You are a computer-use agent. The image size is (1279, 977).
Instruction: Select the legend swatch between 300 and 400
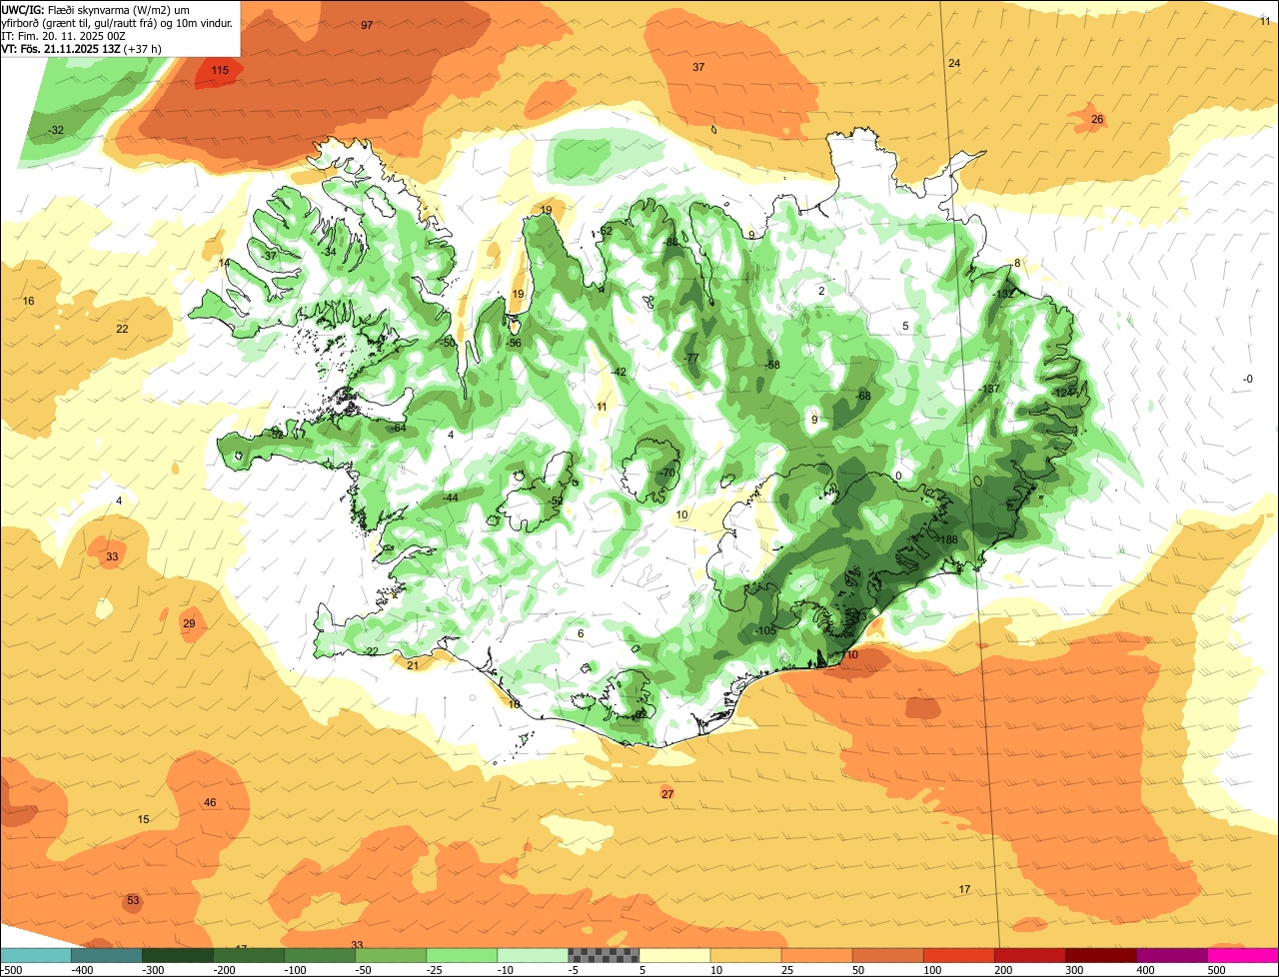pyautogui.click(x=1100, y=955)
